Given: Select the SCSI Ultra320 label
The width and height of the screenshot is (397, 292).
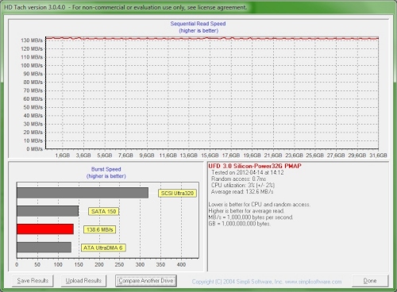Looking at the screenshot, I should tap(177, 194).
